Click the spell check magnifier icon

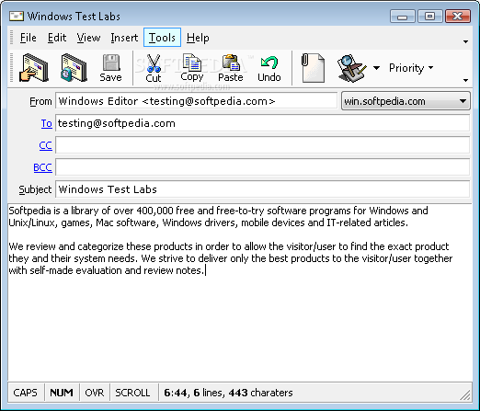point(352,68)
